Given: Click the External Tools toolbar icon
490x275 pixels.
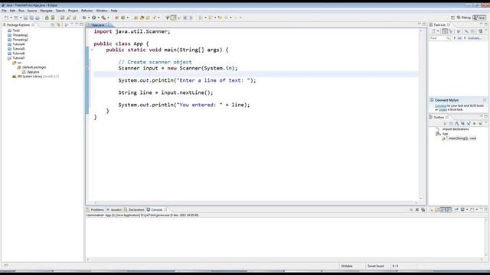Looking at the screenshot, I should (103, 18).
